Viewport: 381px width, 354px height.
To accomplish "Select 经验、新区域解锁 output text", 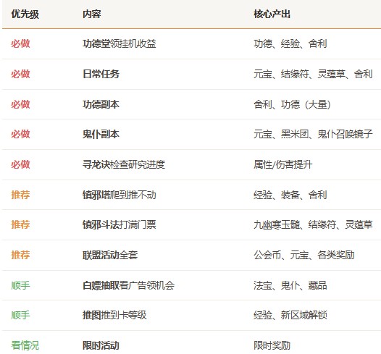I will coord(290,315).
